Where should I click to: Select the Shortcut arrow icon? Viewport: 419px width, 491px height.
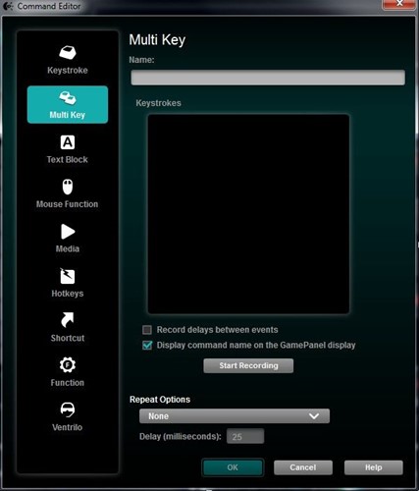coord(68,320)
